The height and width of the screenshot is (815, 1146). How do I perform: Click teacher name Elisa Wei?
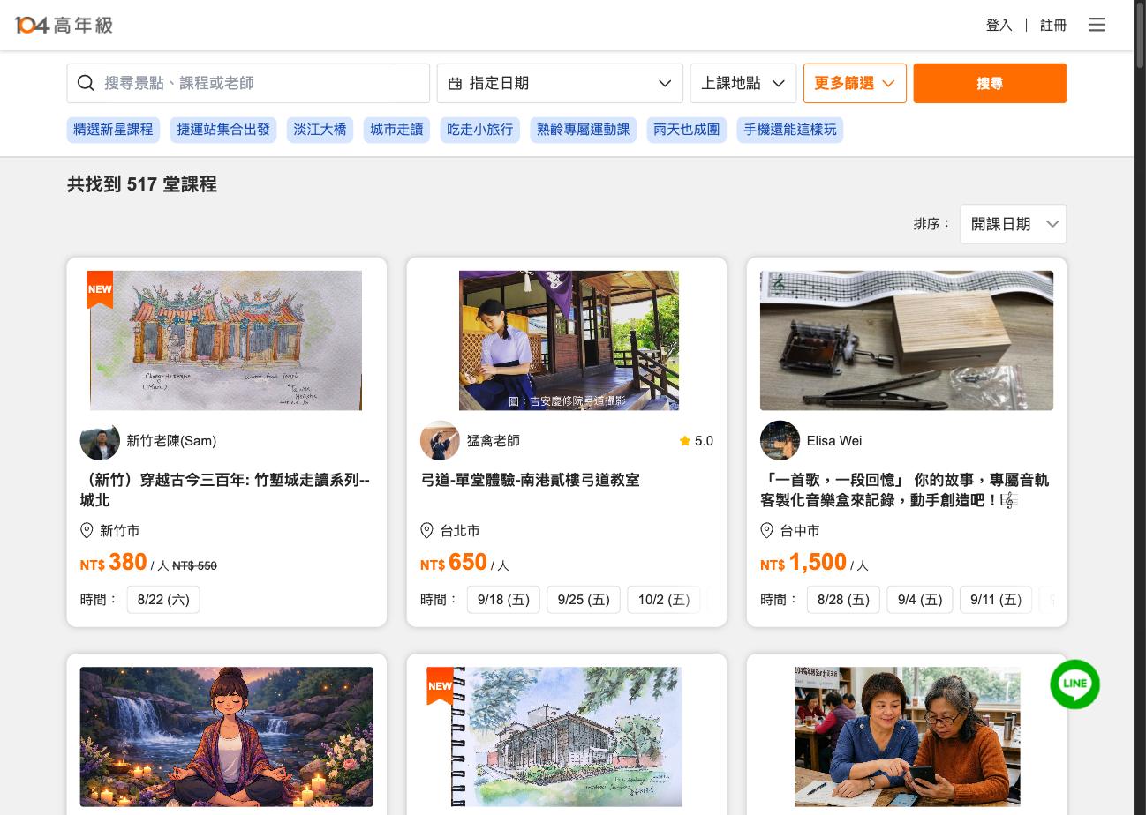[x=834, y=441]
